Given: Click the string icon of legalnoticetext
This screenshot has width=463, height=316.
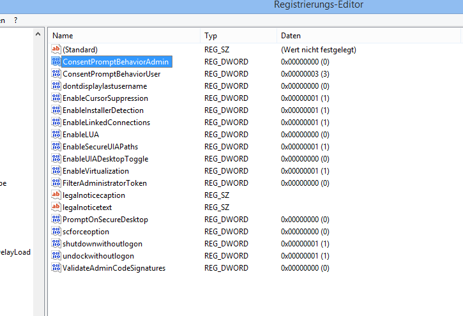Looking at the screenshot, I should tap(56, 207).
